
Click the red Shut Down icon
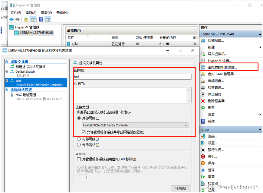coord(203,157)
